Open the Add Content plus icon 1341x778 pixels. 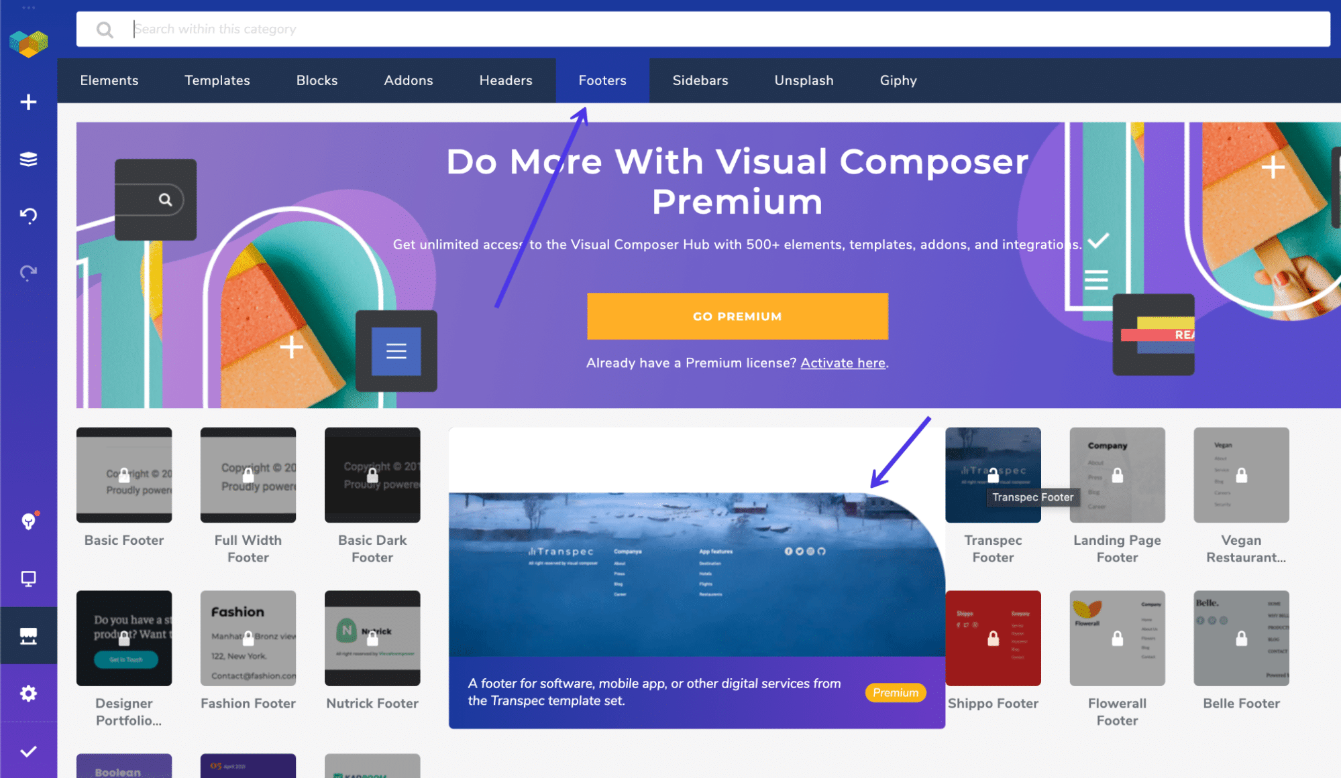[x=28, y=102]
